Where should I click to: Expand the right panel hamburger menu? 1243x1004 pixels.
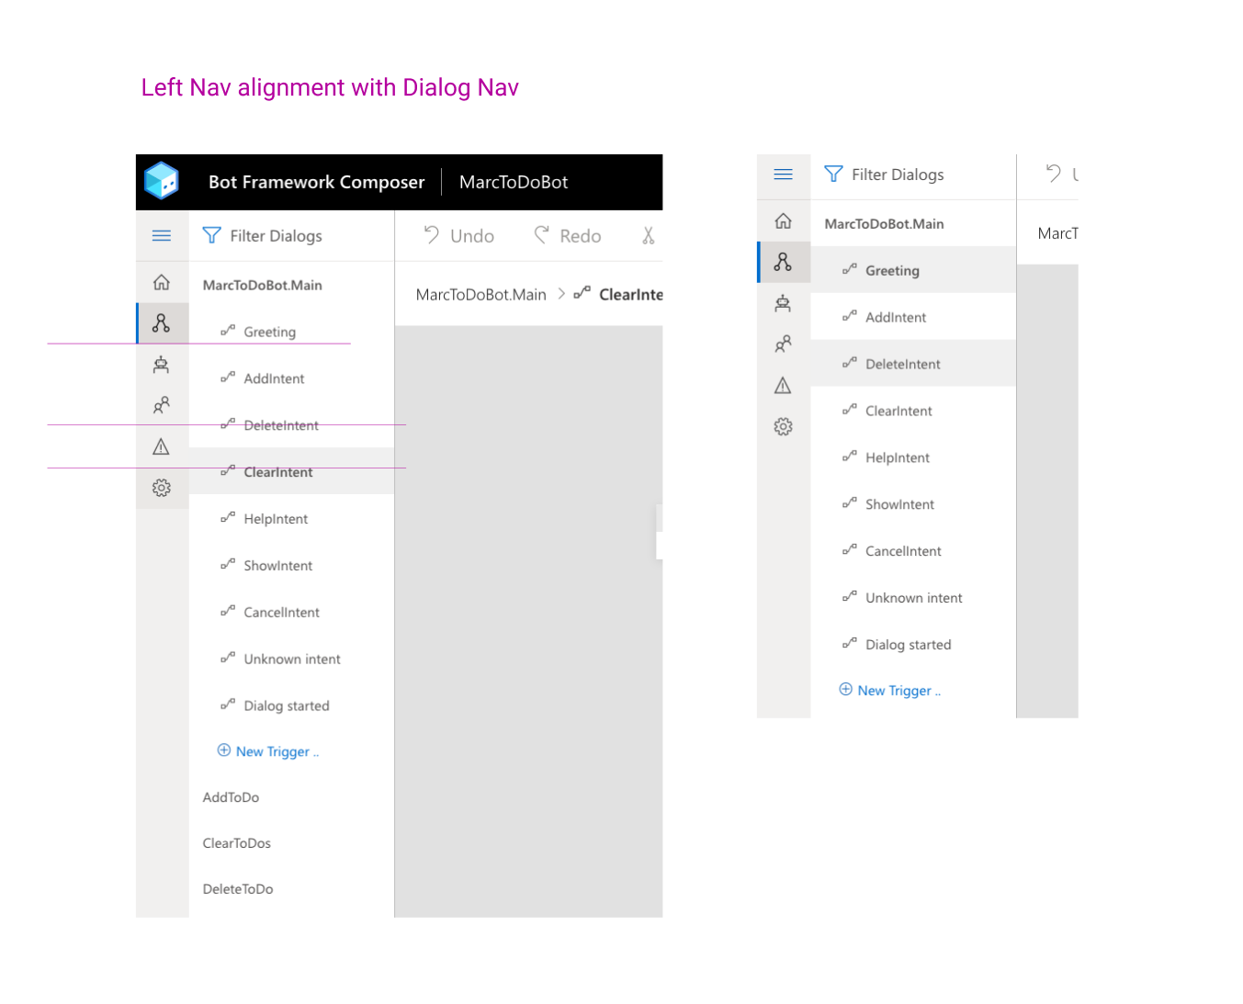pos(783,174)
